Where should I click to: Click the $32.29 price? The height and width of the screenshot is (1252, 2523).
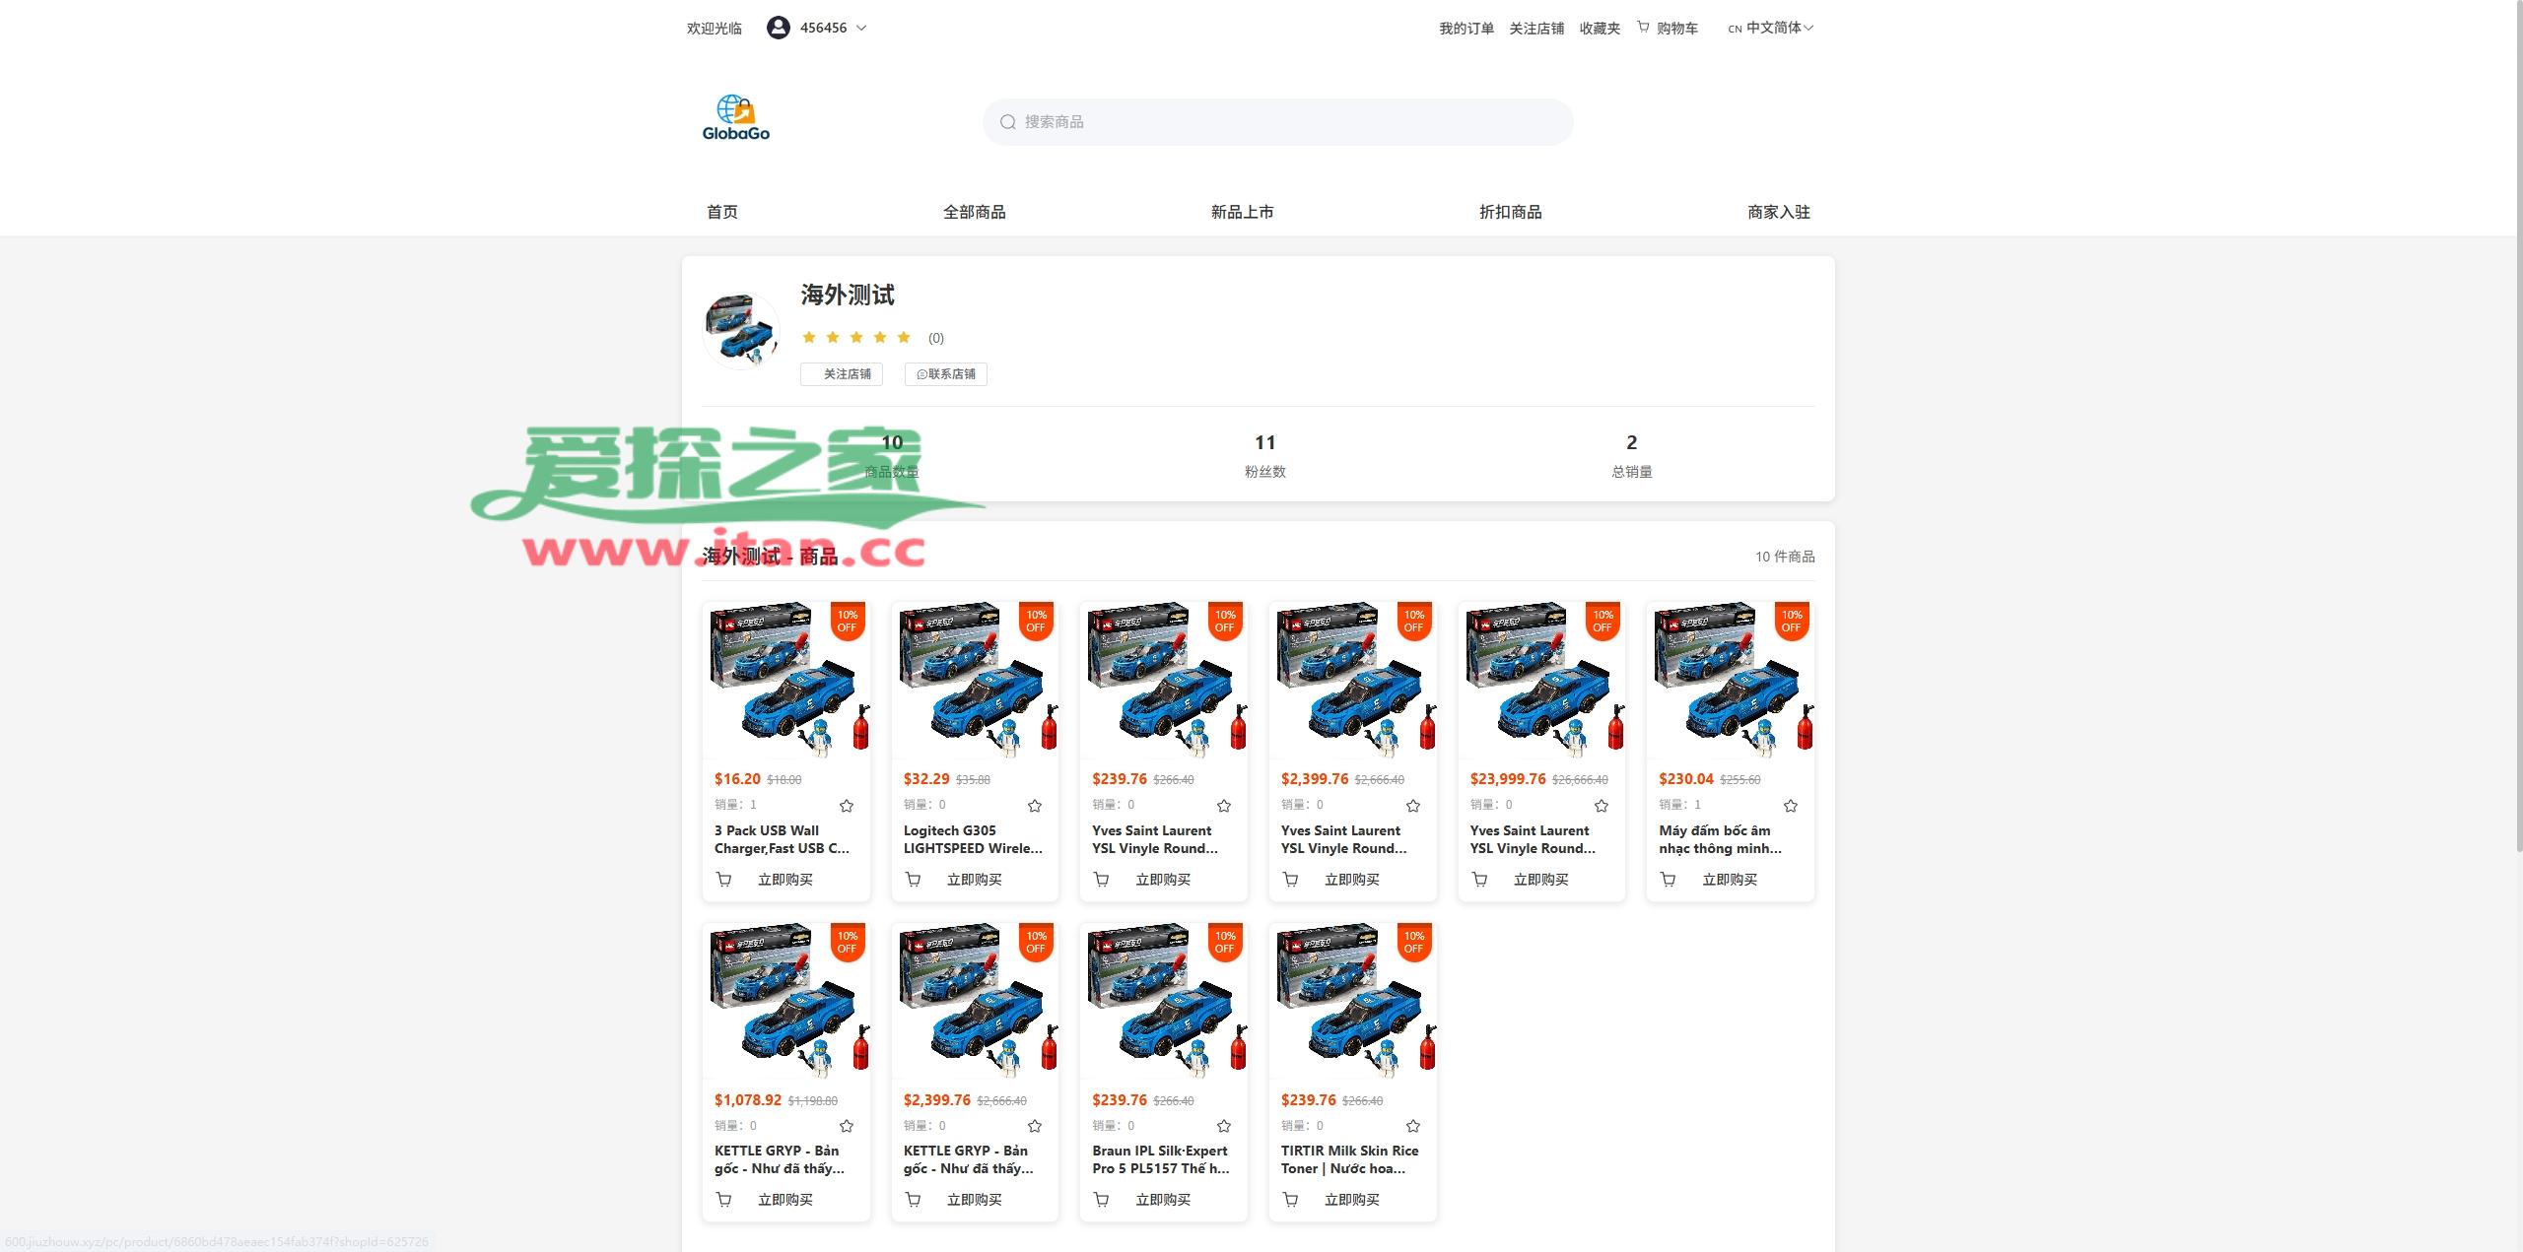926,779
